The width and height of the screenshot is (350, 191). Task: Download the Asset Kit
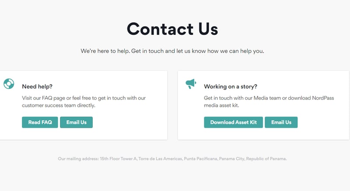233,123
